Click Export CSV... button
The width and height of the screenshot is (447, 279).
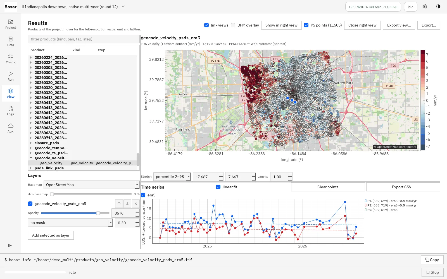click(403, 187)
